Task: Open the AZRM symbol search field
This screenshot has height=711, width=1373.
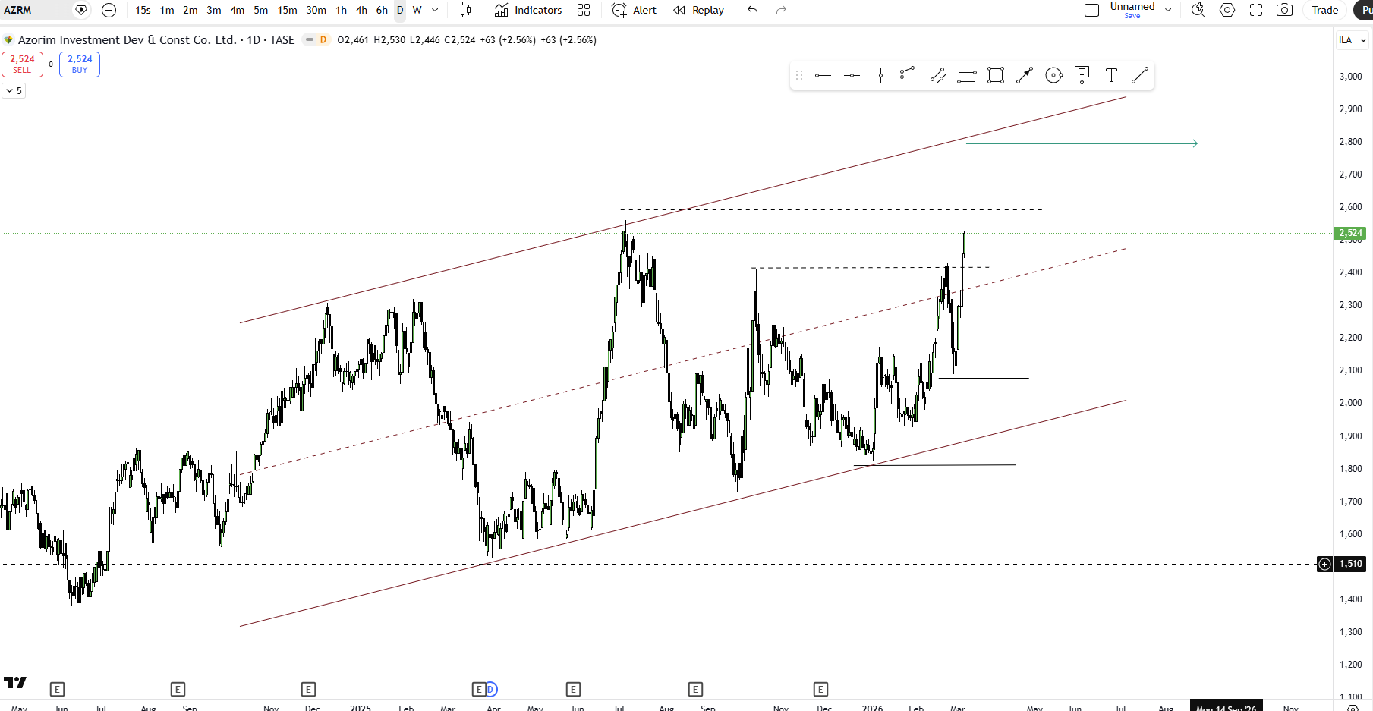Action: coord(35,10)
